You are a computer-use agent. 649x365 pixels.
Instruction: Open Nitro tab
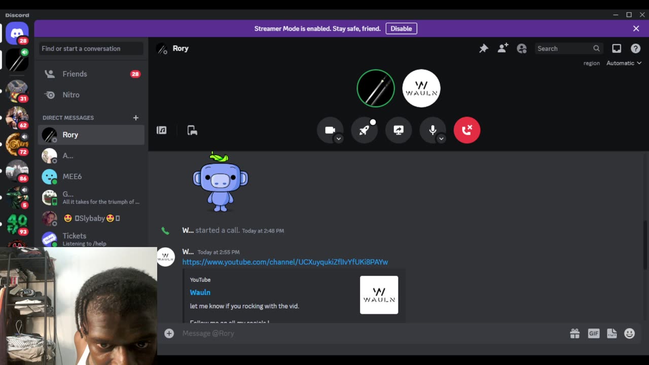click(91, 95)
